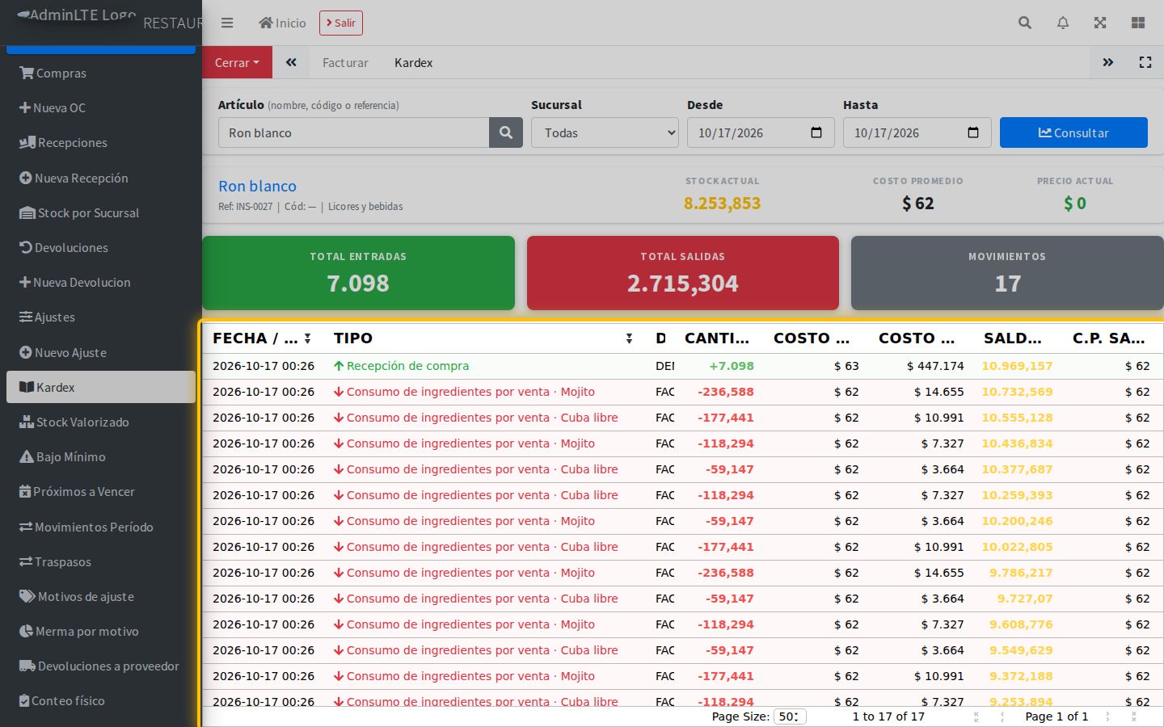Open Devoluciones a proveedor

click(x=101, y=666)
